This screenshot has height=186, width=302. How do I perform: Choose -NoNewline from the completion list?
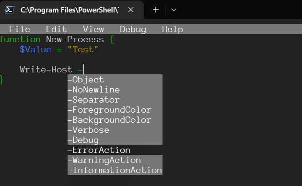(x=115, y=90)
